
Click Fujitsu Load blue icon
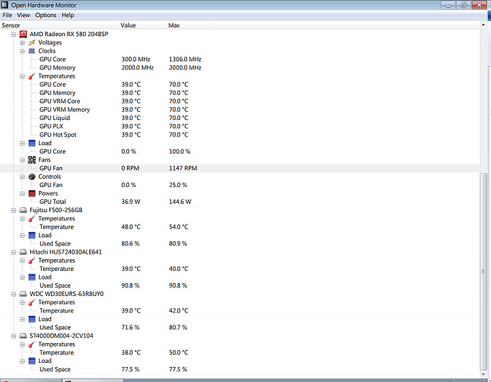coord(31,235)
